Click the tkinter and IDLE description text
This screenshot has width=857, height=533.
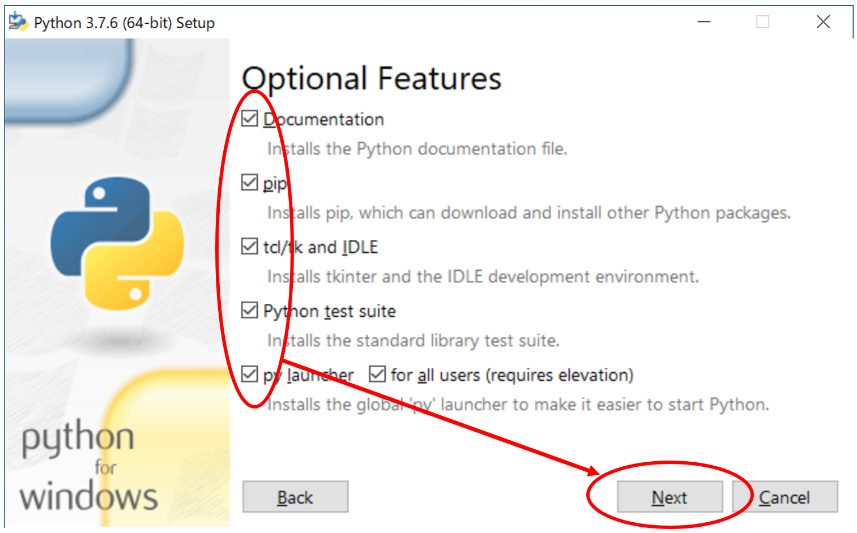tap(483, 277)
